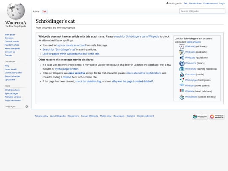Open Community portal
Viewport: 228px width, 171px height.
[x=13, y=73]
